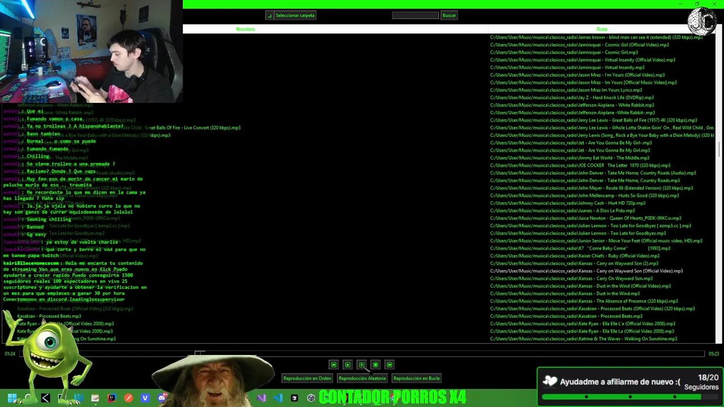Enable Reproducción en Orden mode
This screenshot has height=407, width=724.
[307, 378]
